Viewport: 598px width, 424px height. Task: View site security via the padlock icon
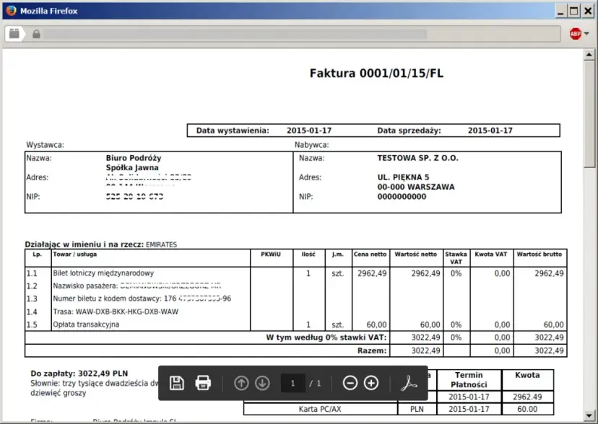(x=36, y=34)
